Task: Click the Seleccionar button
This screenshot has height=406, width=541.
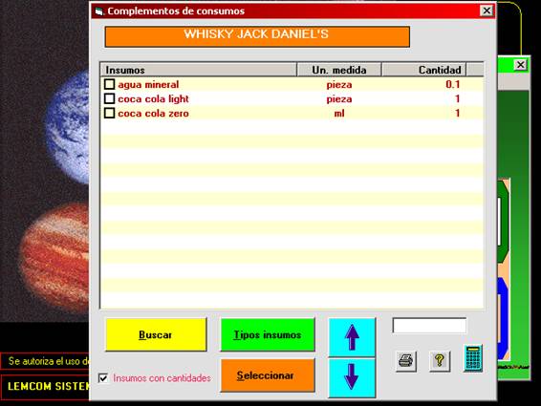Action: (x=268, y=375)
